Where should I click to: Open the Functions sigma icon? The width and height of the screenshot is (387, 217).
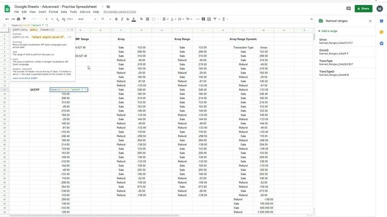pyautogui.click(x=224, y=19)
